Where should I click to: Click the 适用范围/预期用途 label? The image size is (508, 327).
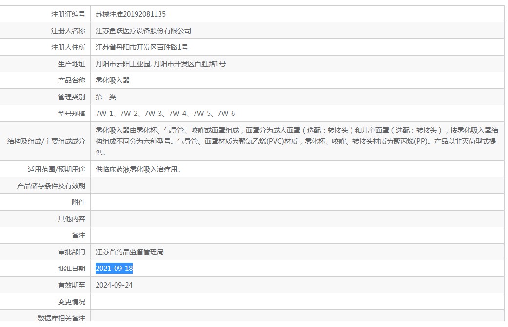57,169
